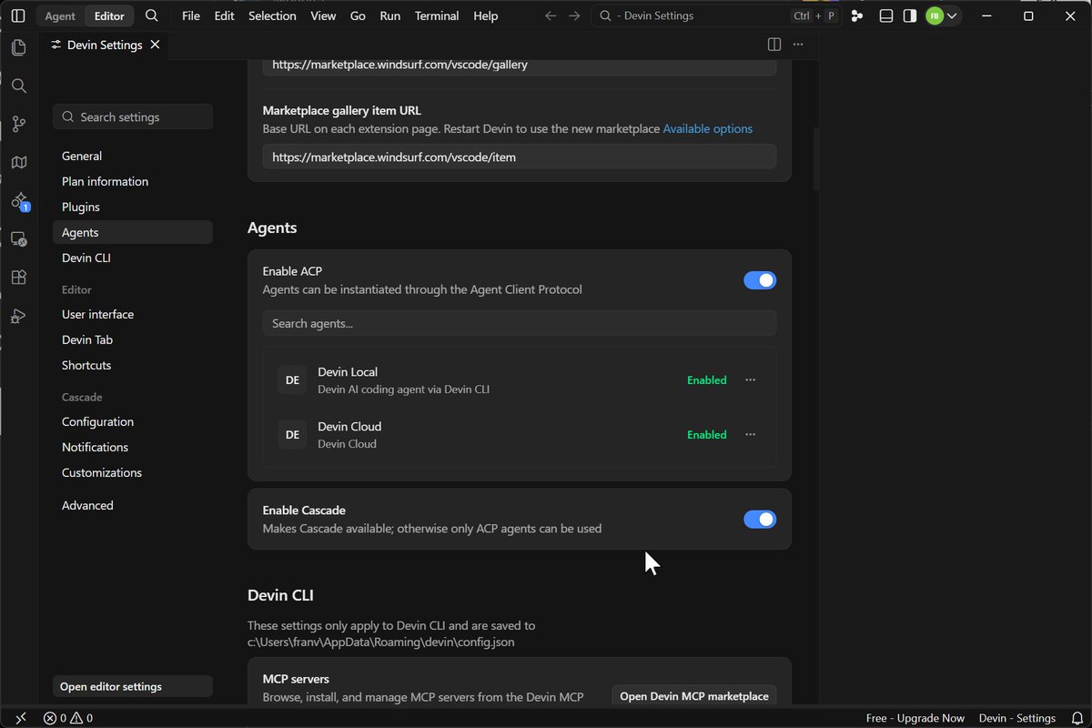Switch to Agent mode tab
1092x728 pixels.
[61, 15]
